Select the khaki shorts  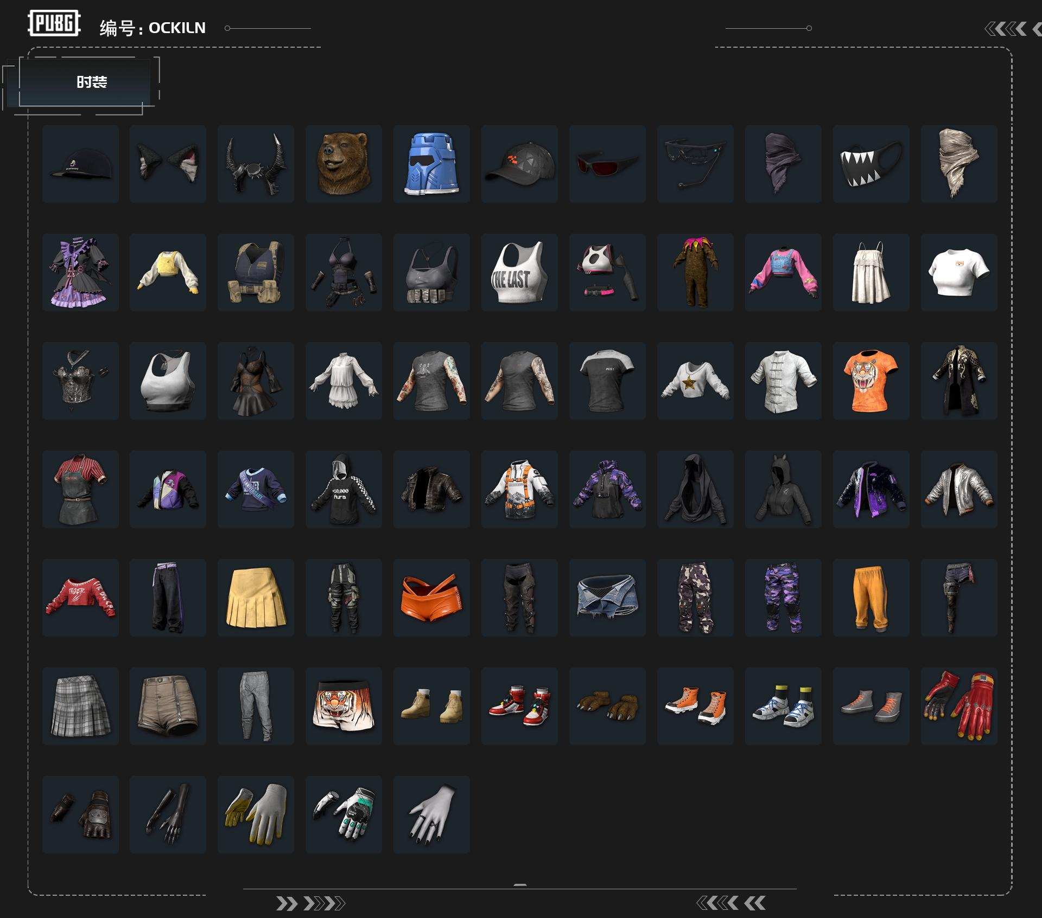pyautogui.click(x=168, y=706)
